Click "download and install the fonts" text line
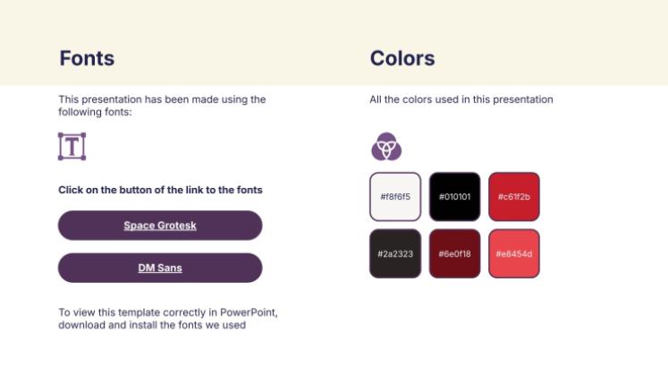Screen dimensions: 668x376 pos(152,325)
